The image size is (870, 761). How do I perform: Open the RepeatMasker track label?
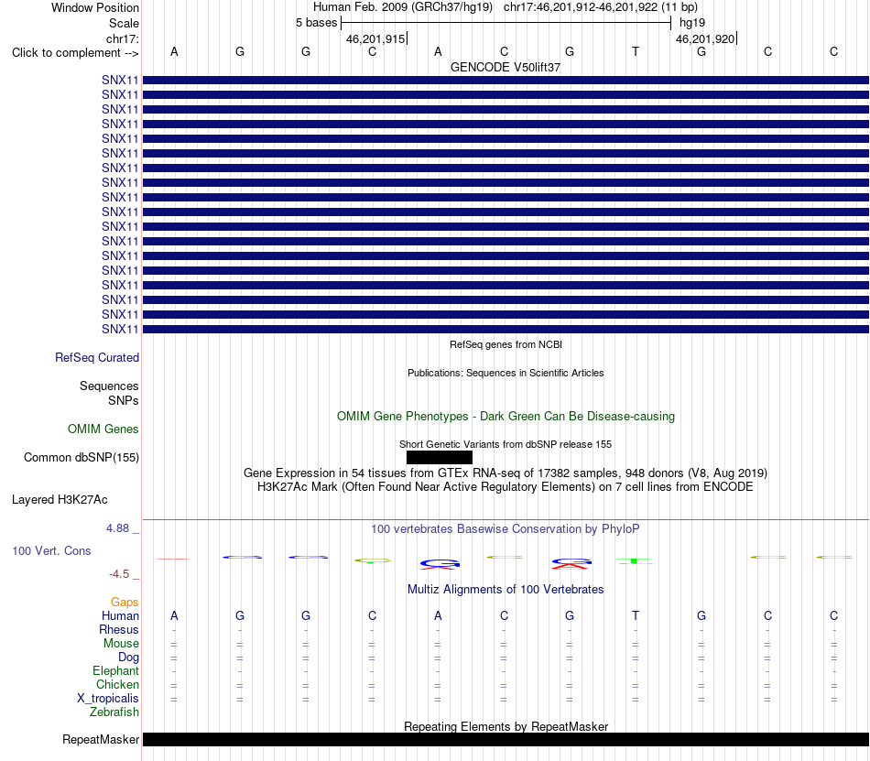click(x=101, y=740)
